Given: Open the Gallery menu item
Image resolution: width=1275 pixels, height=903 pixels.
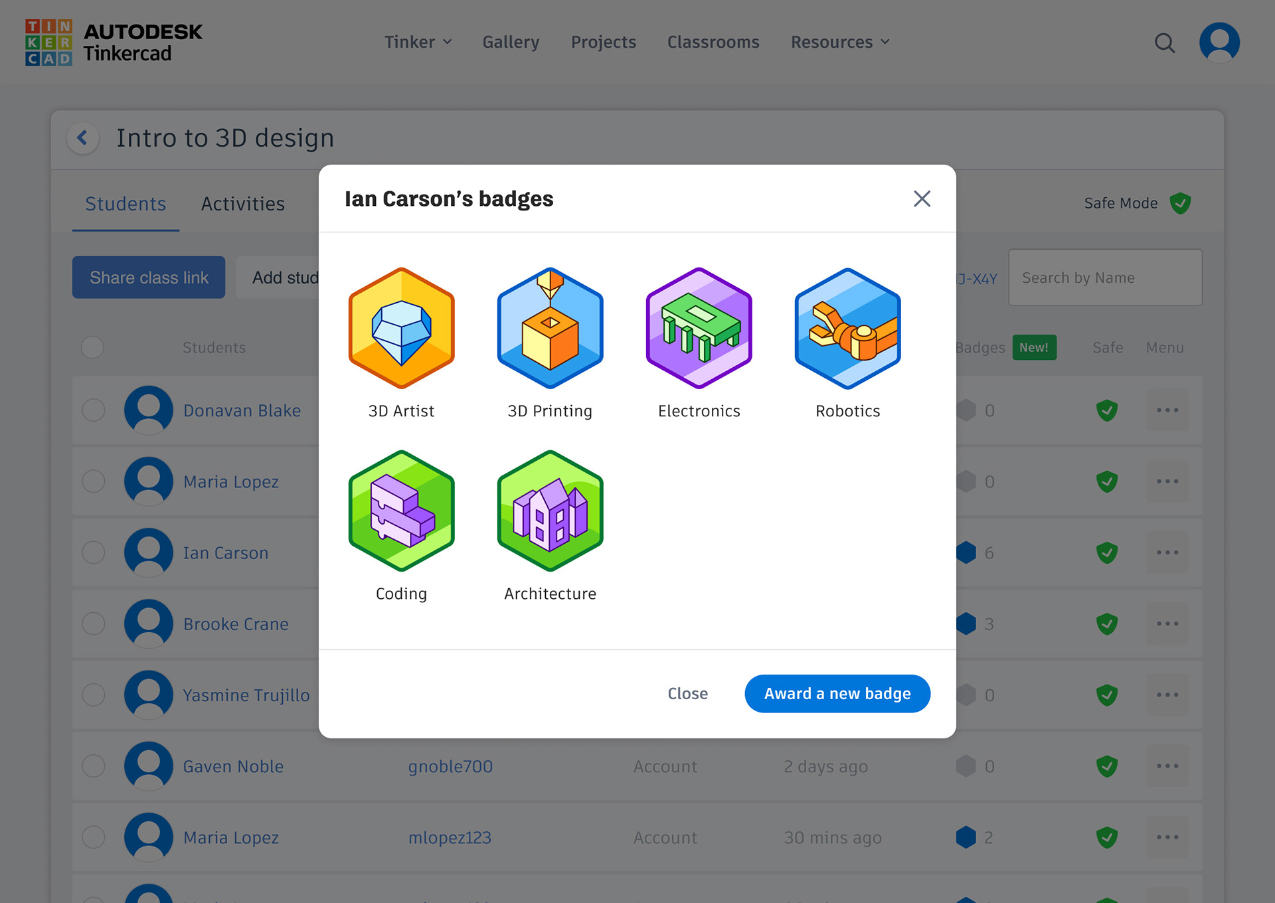Looking at the screenshot, I should click(x=511, y=42).
